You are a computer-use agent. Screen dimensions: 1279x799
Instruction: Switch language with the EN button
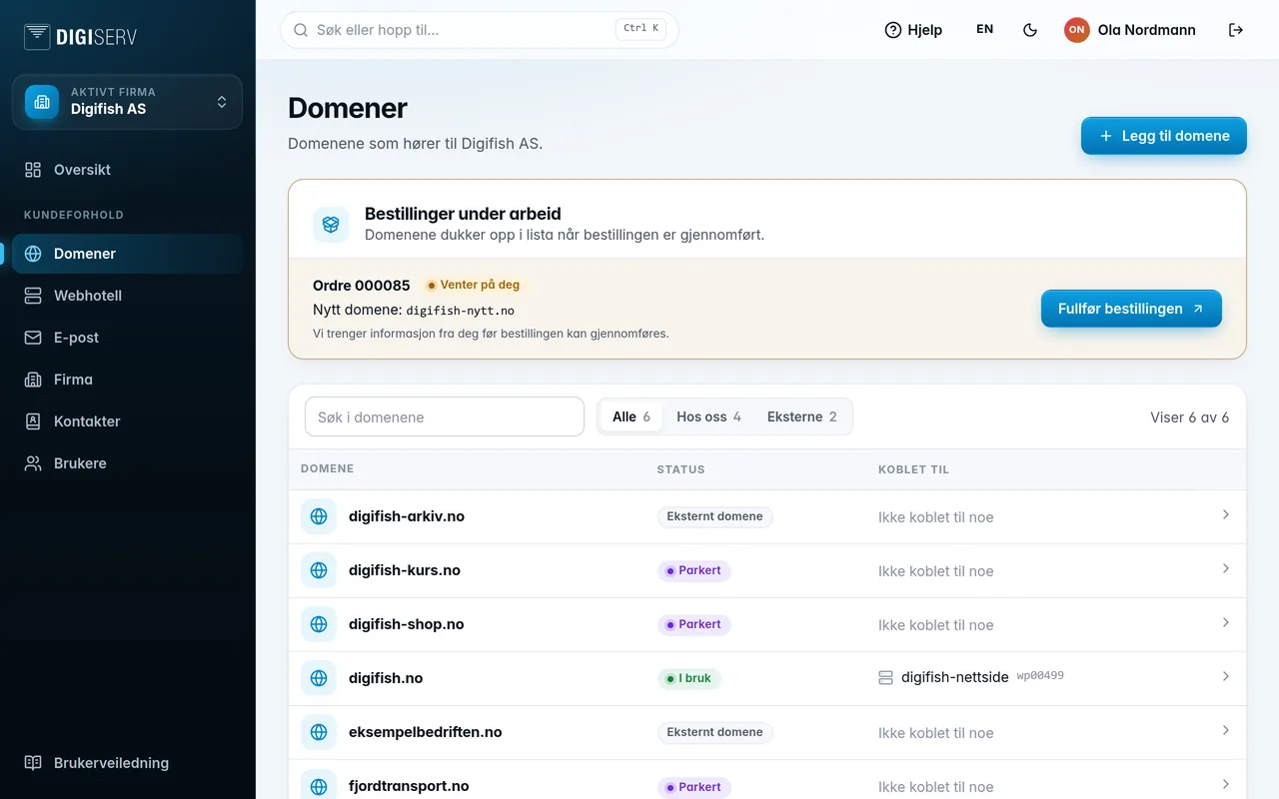pyautogui.click(x=984, y=30)
